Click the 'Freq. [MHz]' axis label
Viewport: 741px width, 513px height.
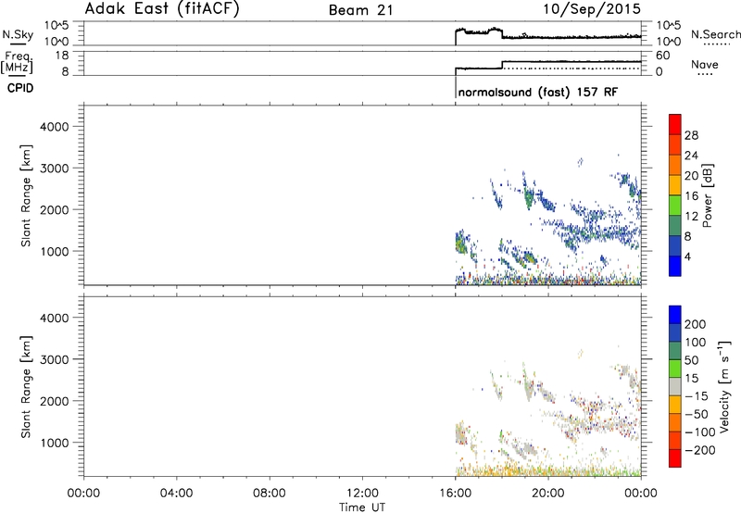pyautogui.click(x=18, y=62)
